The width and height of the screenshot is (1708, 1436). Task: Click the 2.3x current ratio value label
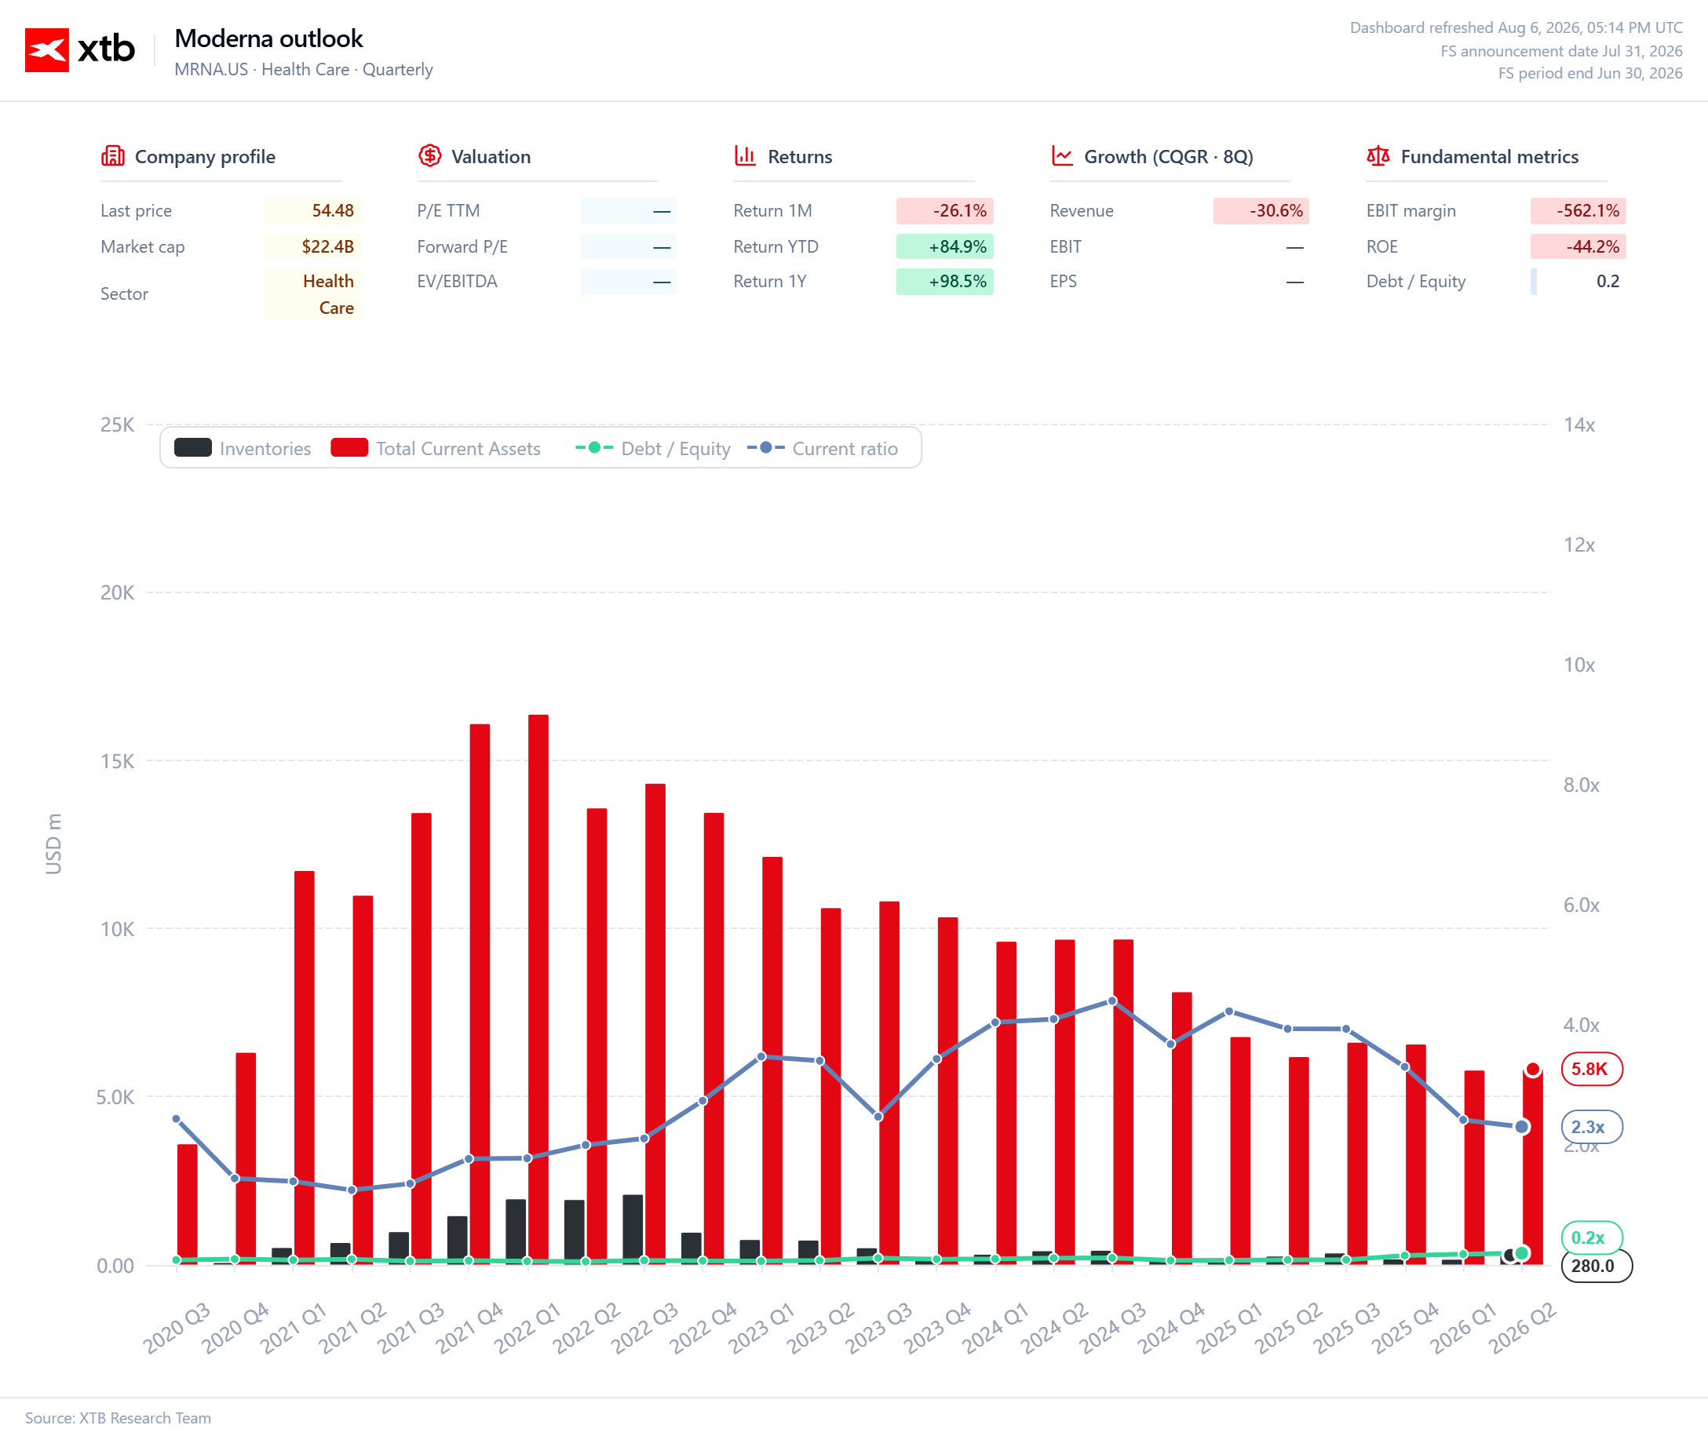pos(1592,1127)
